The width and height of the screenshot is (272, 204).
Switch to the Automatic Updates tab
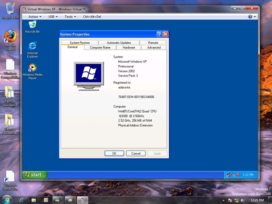click(x=119, y=42)
